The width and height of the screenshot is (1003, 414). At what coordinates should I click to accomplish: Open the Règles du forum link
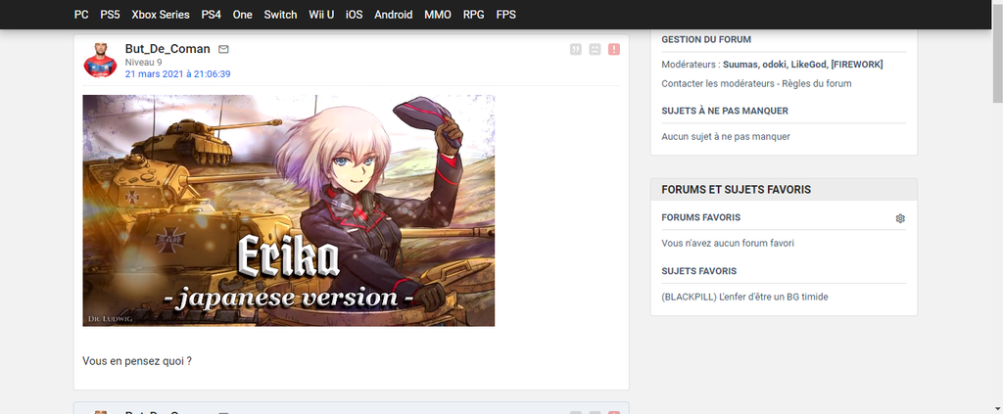pos(819,84)
